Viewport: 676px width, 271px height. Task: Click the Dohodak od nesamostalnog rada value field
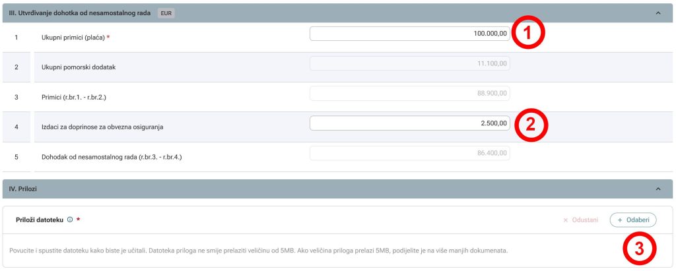409,153
